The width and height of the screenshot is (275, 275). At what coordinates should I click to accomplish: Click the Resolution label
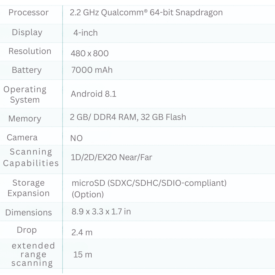click(30, 51)
